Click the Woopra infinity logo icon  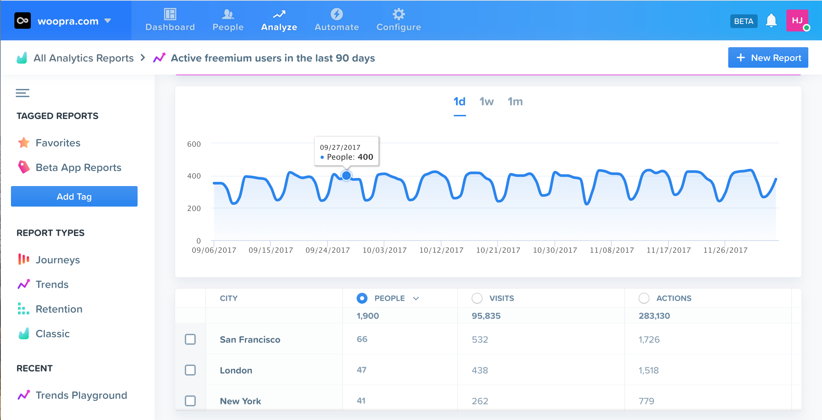point(23,21)
